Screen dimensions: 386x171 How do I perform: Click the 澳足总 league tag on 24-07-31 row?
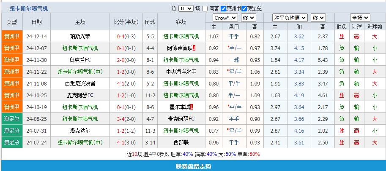click(x=11, y=131)
